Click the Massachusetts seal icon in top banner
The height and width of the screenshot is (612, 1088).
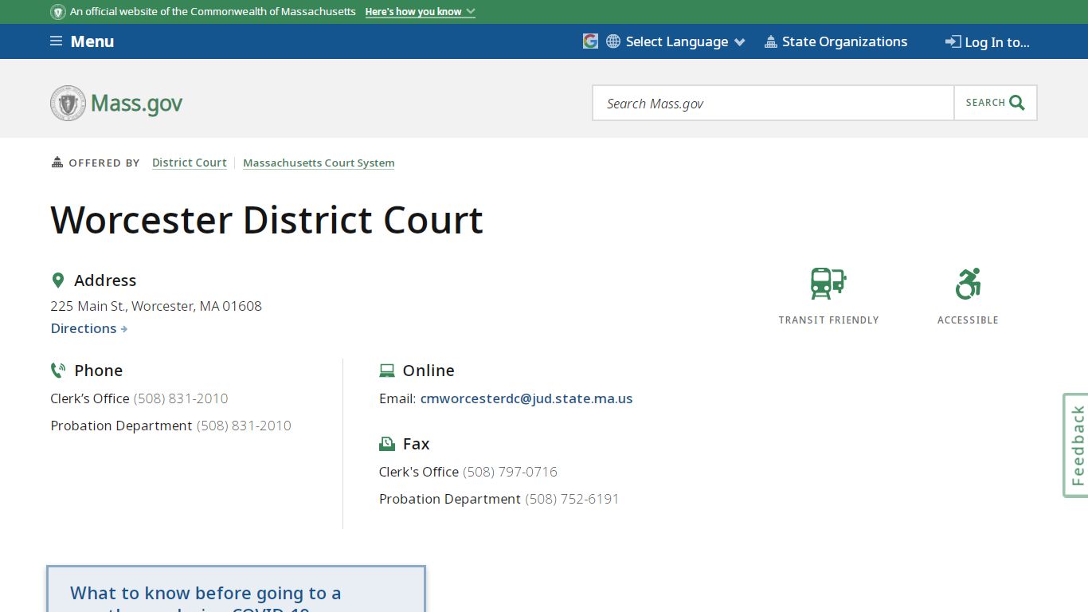[58, 12]
